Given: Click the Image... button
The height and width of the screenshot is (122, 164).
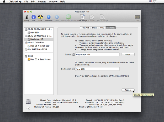Looking at the screenshot, I should (x=128, y=54).
